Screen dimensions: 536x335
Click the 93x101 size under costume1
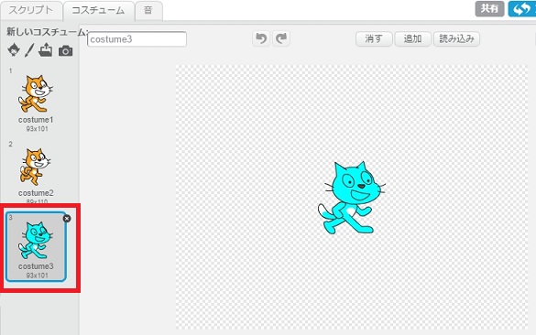pos(37,129)
